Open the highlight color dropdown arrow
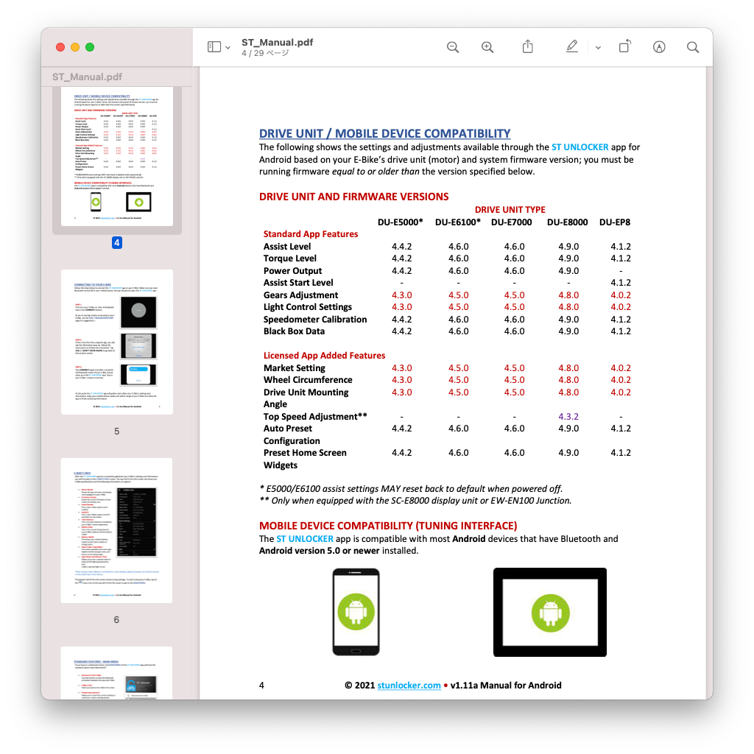Image resolution: width=754 pixels, height=754 pixels. pyautogui.click(x=598, y=48)
